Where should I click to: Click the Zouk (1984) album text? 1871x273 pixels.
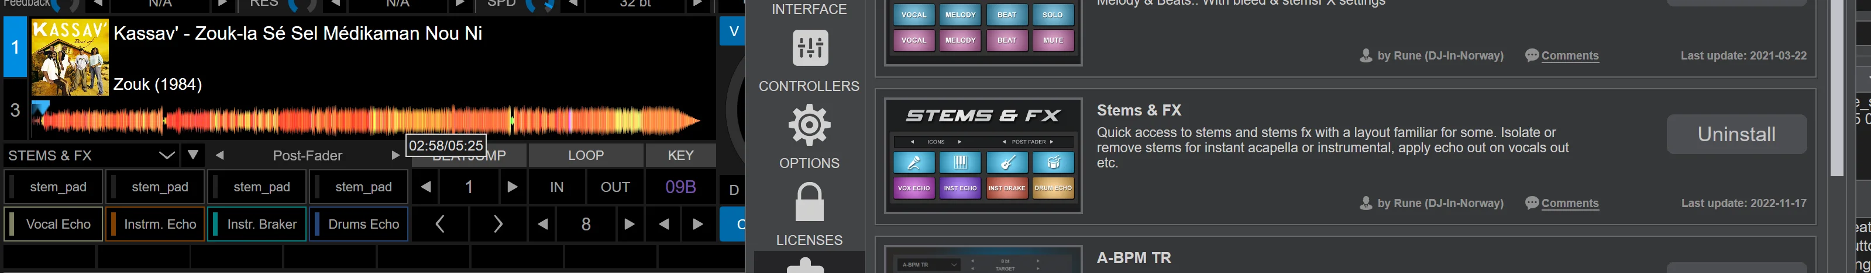tap(157, 84)
